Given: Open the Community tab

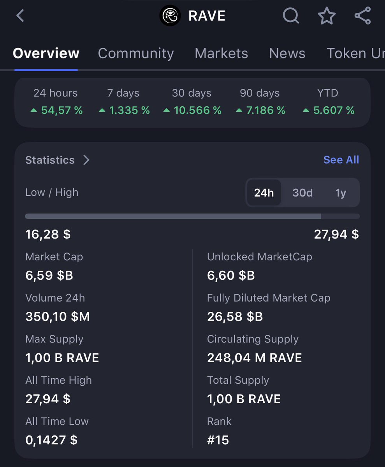Looking at the screenshot, I should click(x=136, y=53).
